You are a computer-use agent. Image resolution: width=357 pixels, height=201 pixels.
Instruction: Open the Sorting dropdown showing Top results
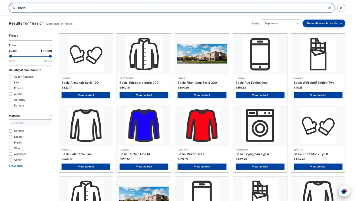[281, 23]
